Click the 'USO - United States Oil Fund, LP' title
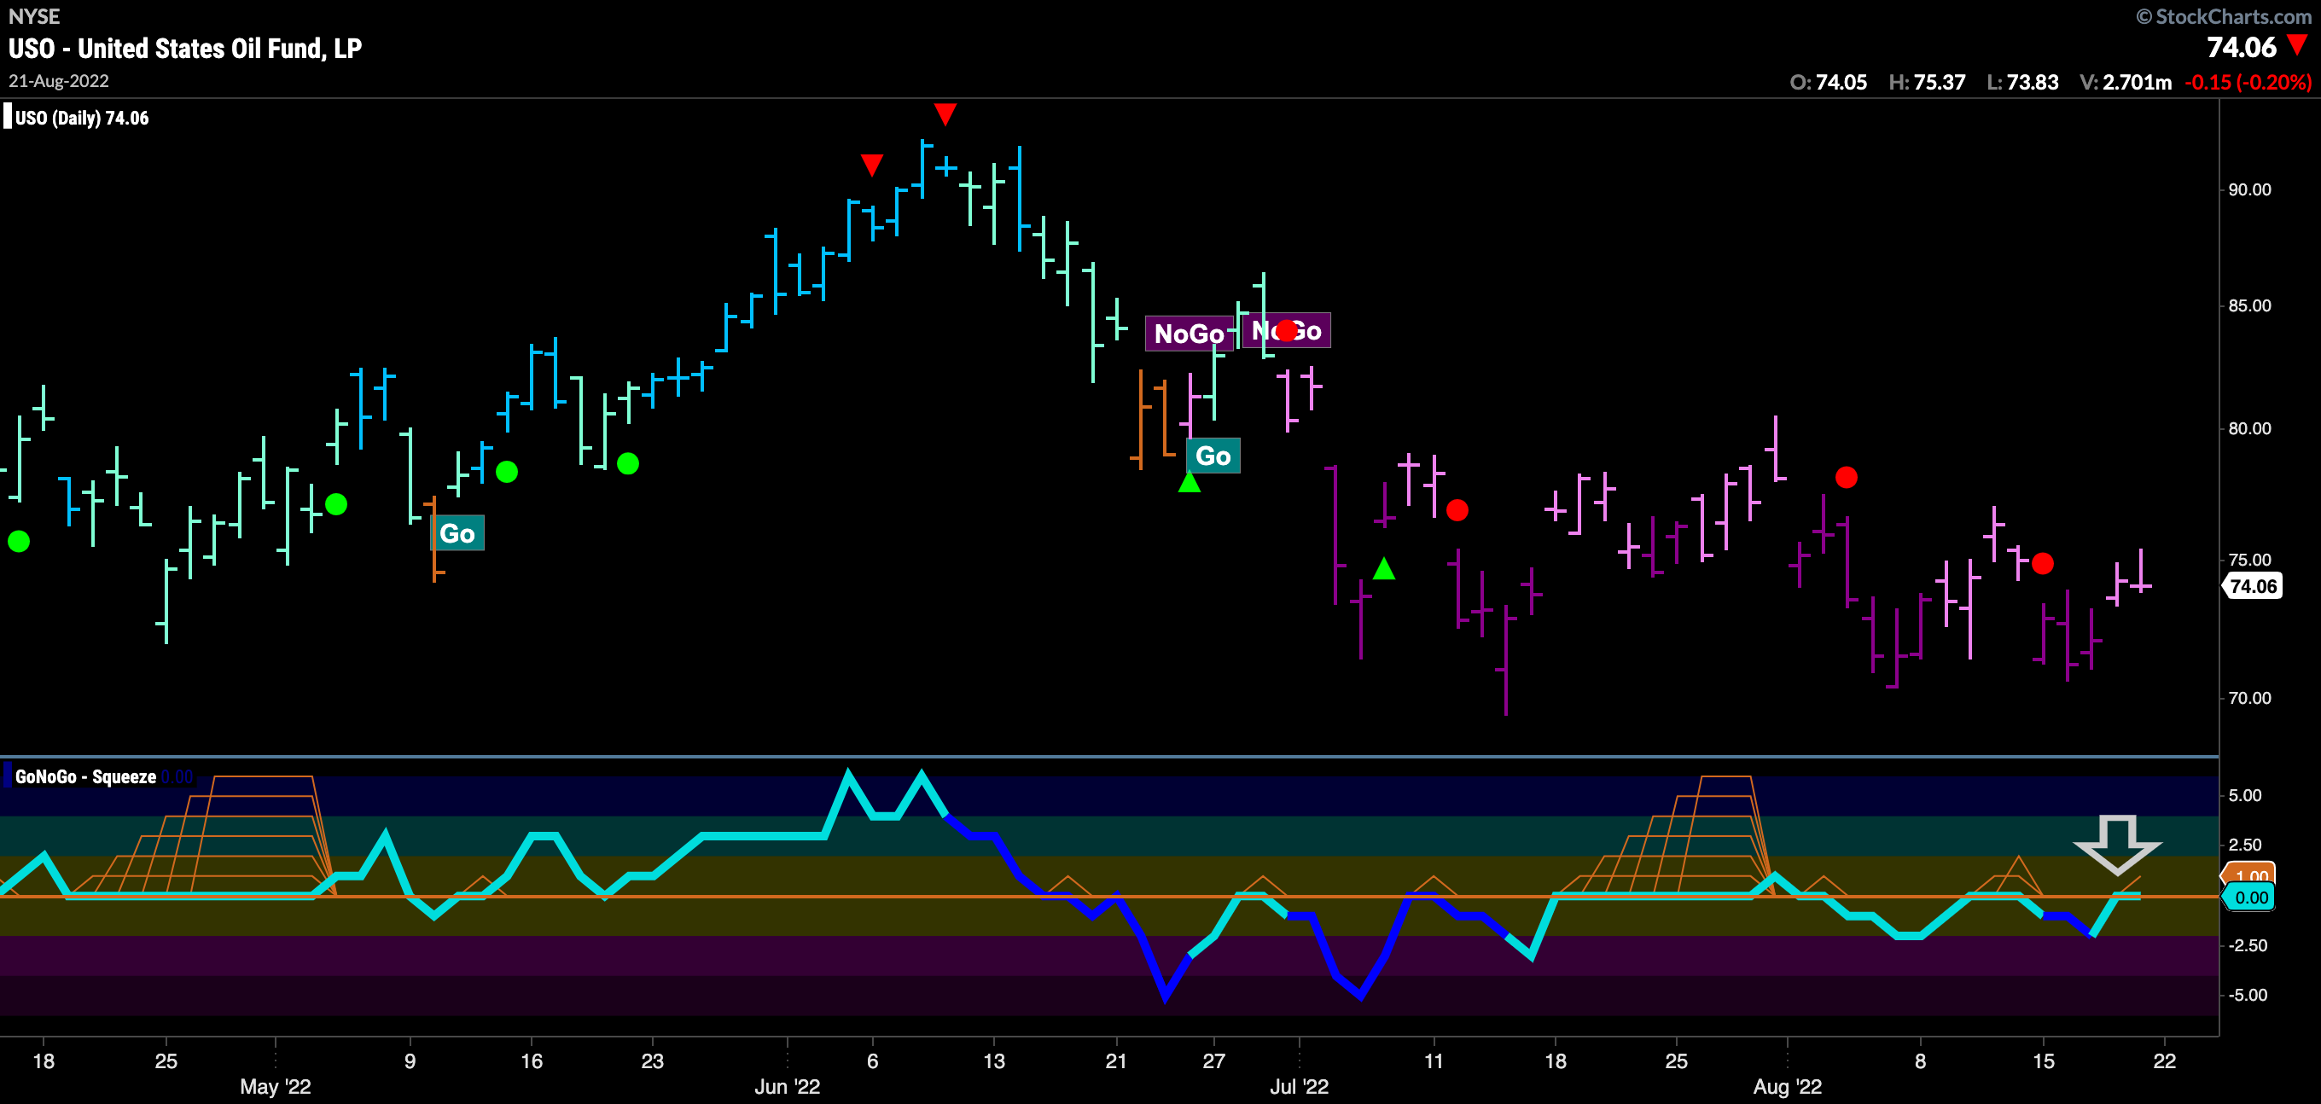The image size is (2321, 1104). click(184, 49)
